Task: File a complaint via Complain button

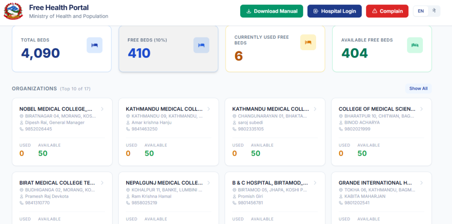Action: pyautogui.click(x=387, y=11)
